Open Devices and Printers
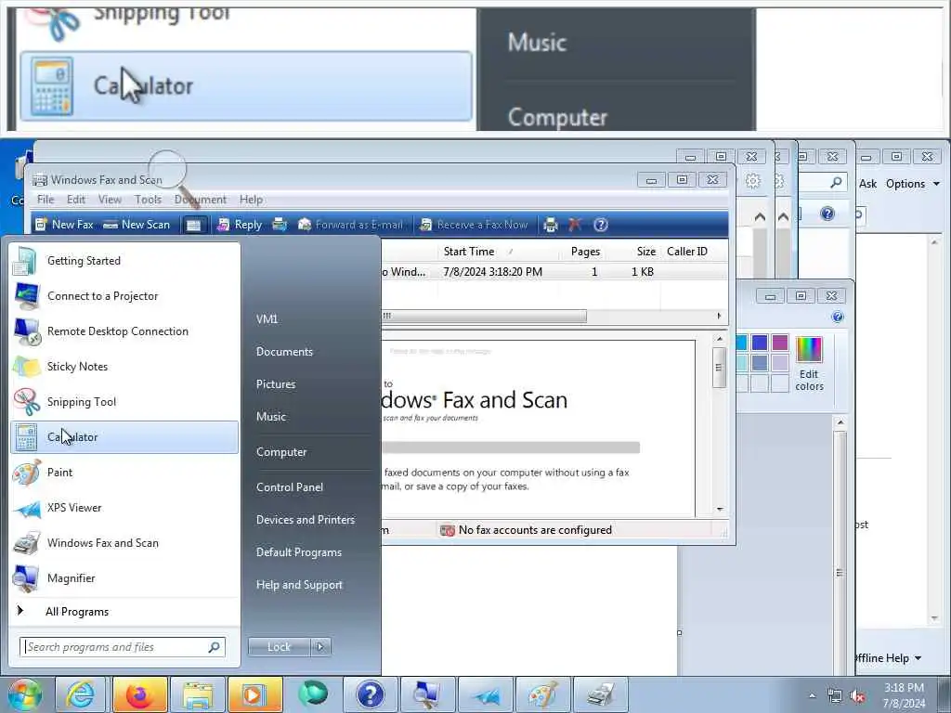 pos(305,520)
